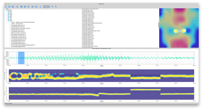The height and width of the screenshot is (110, 203).
Task: Zoom out with the minus magnifier icon
Action: point(52,6)
